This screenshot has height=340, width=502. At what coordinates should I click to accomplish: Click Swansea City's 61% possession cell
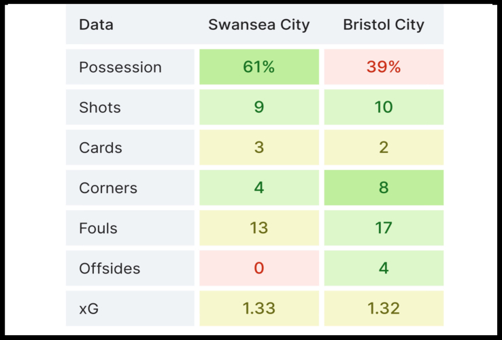click(x=258, y=67)
